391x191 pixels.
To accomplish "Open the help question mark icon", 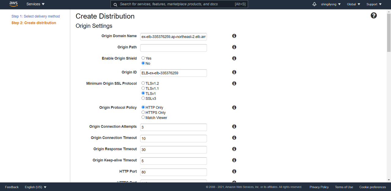I will pos(374,16).
